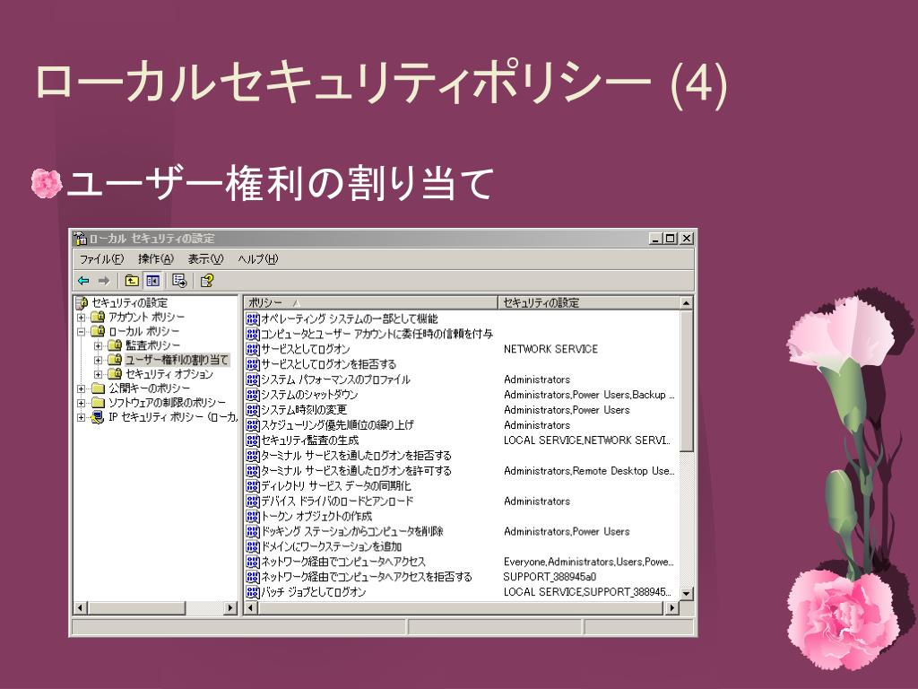Collapse the ローカル ポリシー tree node
Image resolution: width=918 pixels, height=689 pixels.
pos(82,332)
